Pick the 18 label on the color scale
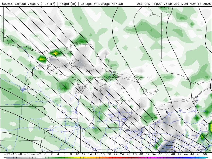This screenshot has width=212, height=159. coord(103,154)
